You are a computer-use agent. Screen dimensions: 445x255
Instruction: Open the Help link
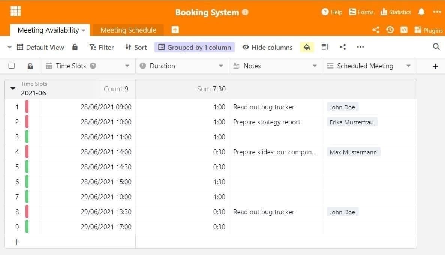click(332, 12)
